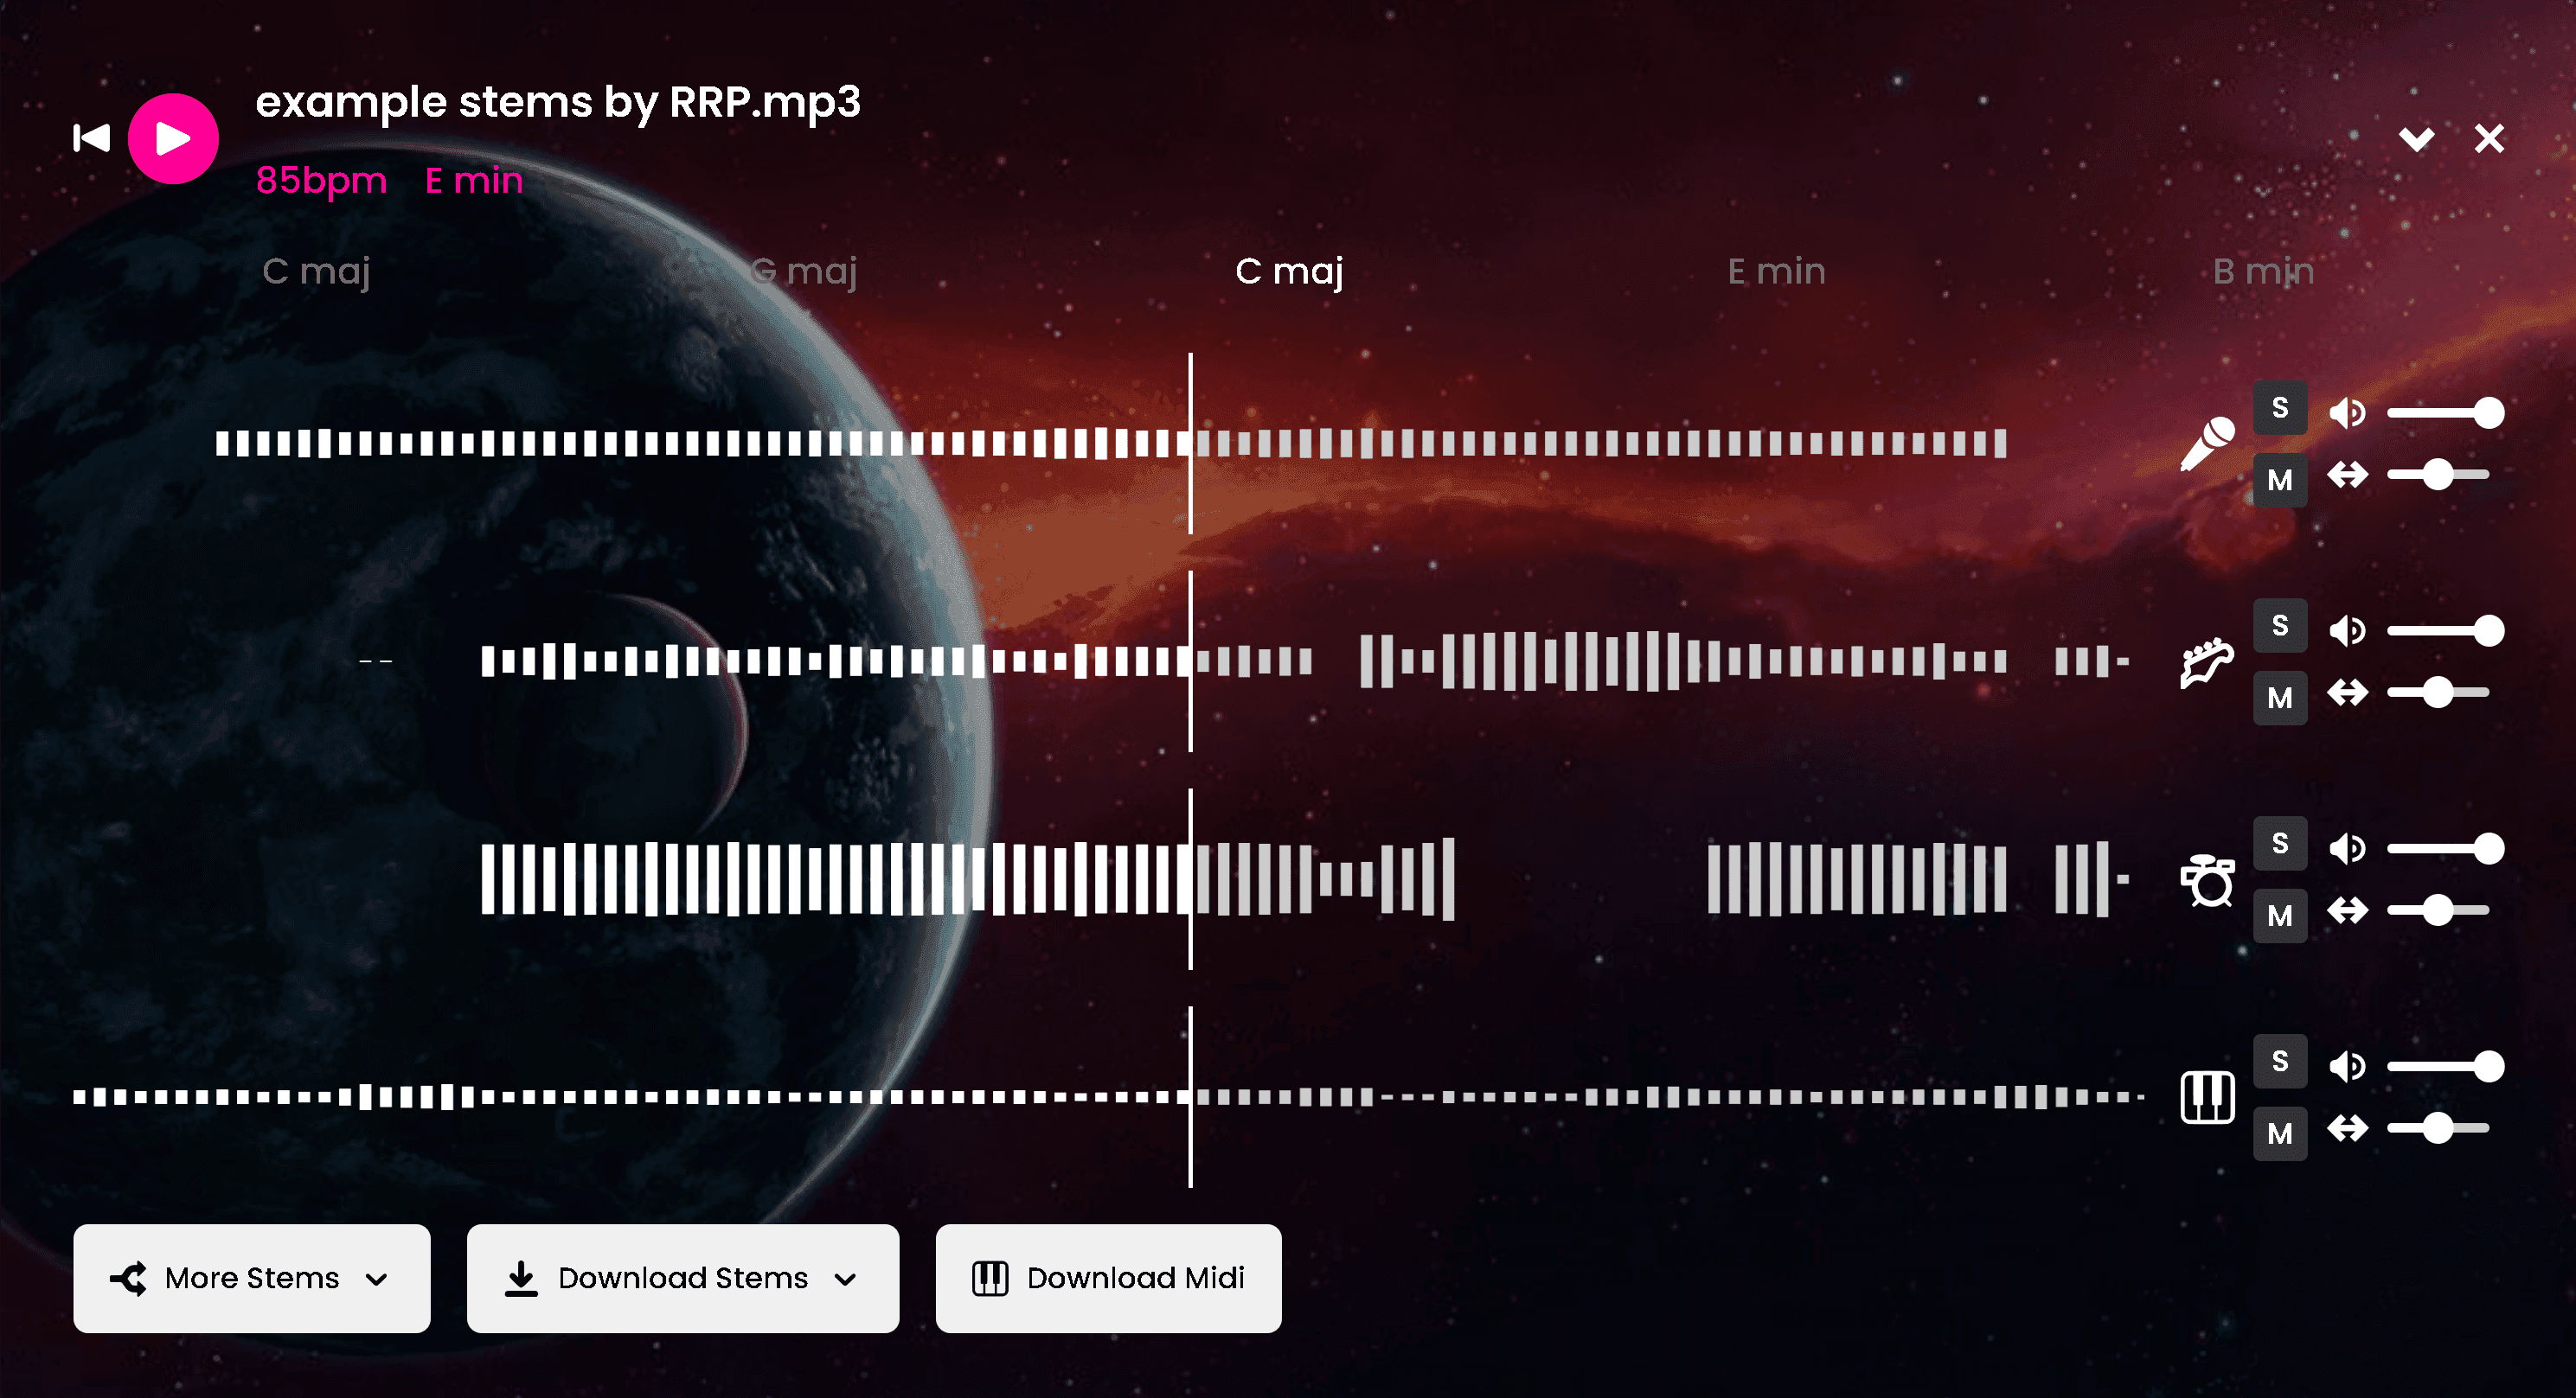Click the first C maj chord

(316, 271)
